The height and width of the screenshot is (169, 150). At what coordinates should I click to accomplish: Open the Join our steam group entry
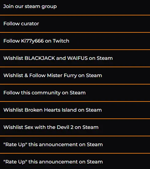(75, 7)
